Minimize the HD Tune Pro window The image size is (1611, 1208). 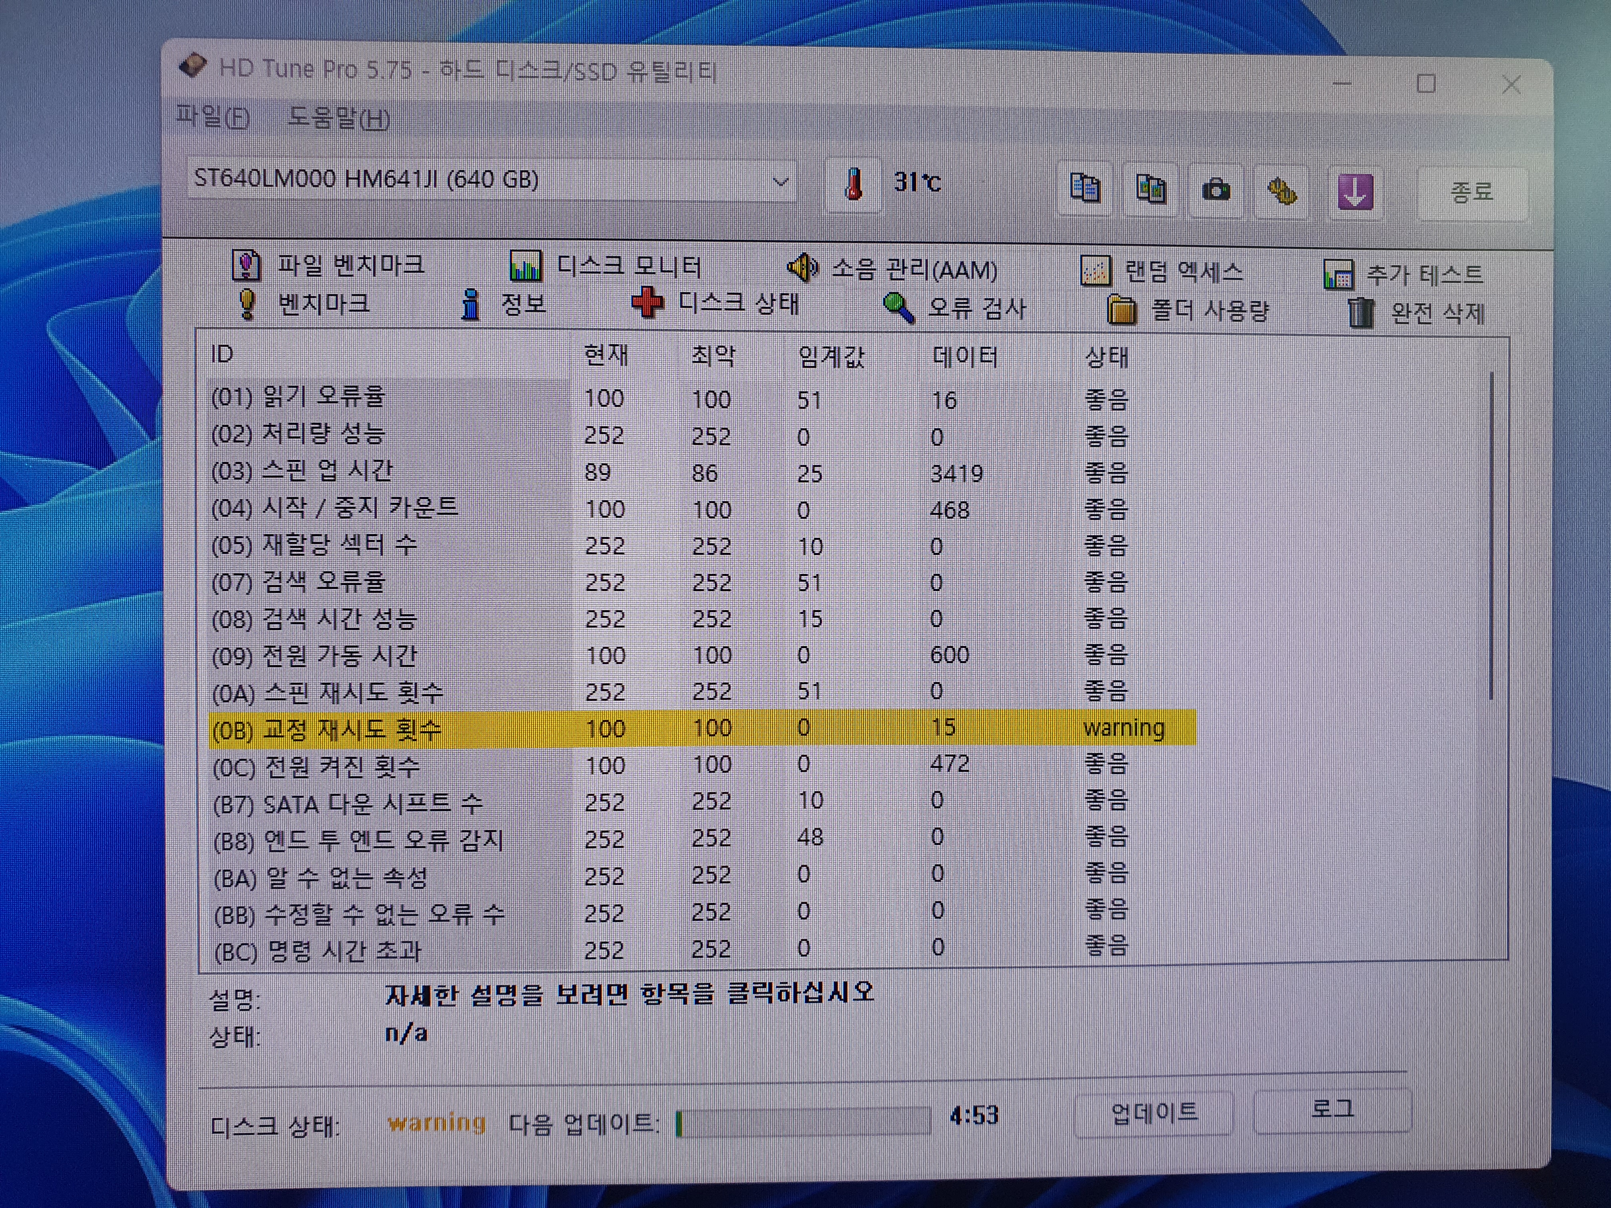[1342, 84]
